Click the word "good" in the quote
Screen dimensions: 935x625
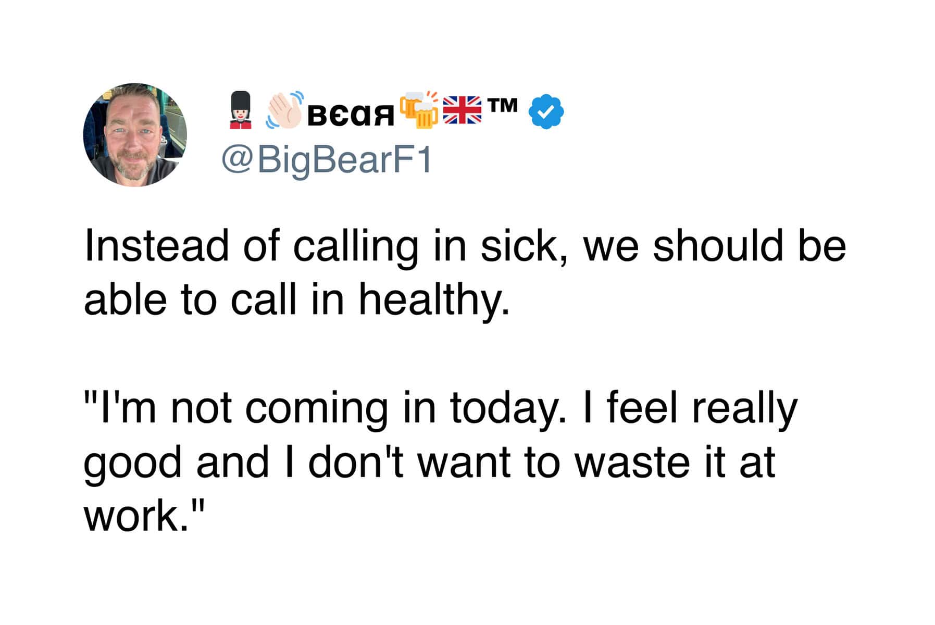pos(132,463)
